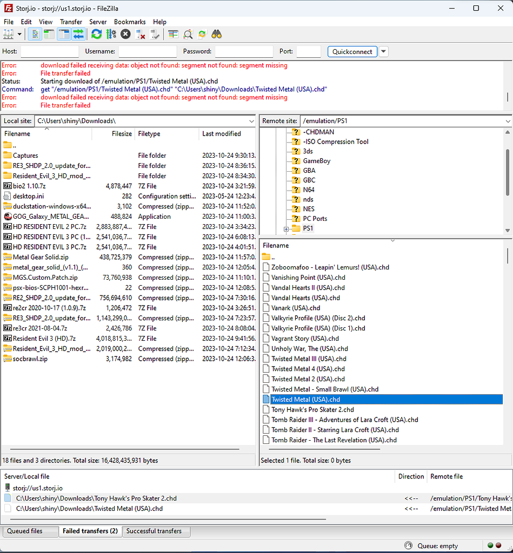The height and width of the screenshot is (553, 513).
Task: Toggle directory comparison
Action: click(x=188, y=34)
